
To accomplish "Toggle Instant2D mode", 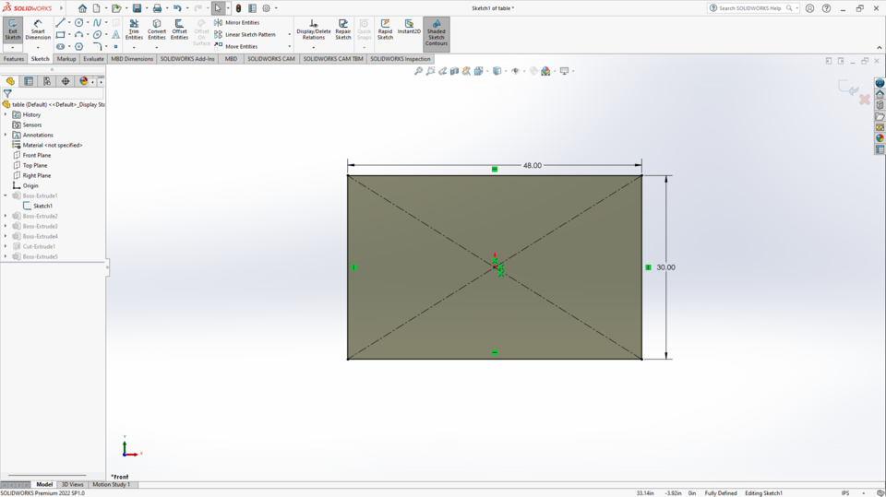I will pyautogui.click(x=409, y=29).
